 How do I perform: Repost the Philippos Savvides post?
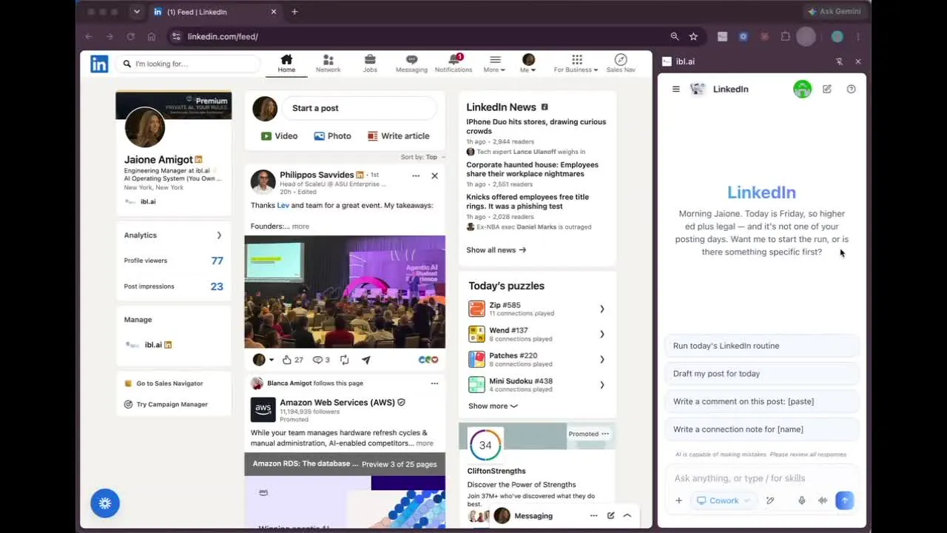pos(345,360)
